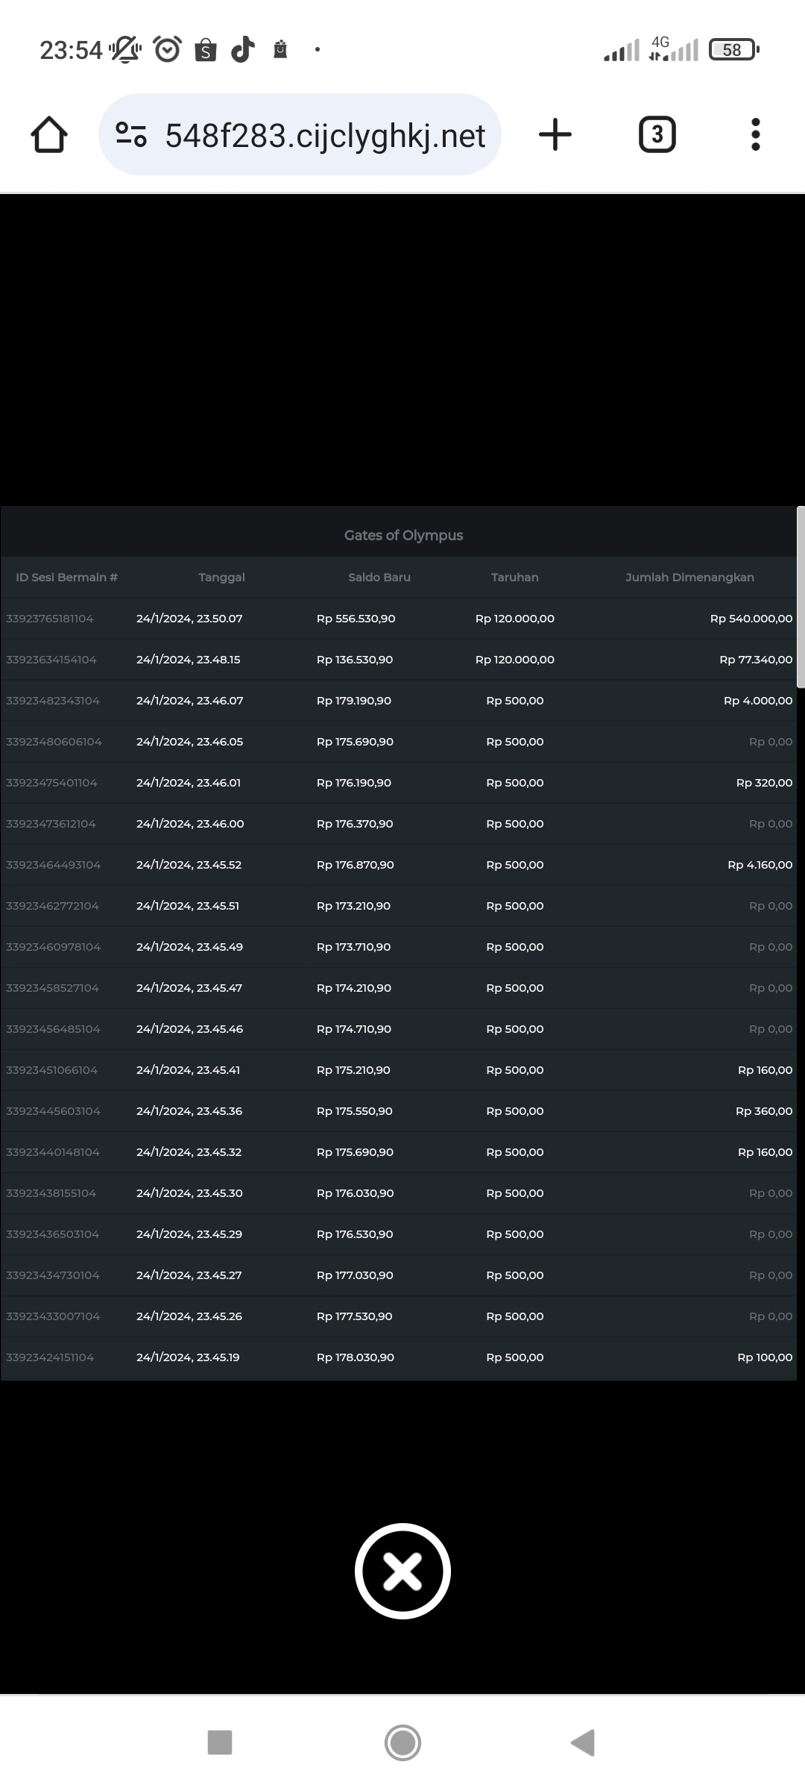This screenshot has width=805, height=1791.
Task: Tap the browser home icon
Action: [49, 135]
